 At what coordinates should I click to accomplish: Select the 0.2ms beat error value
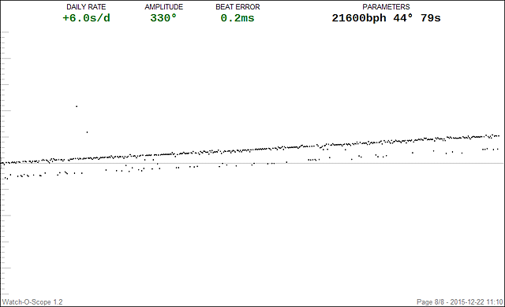click(x=238, y=18)
